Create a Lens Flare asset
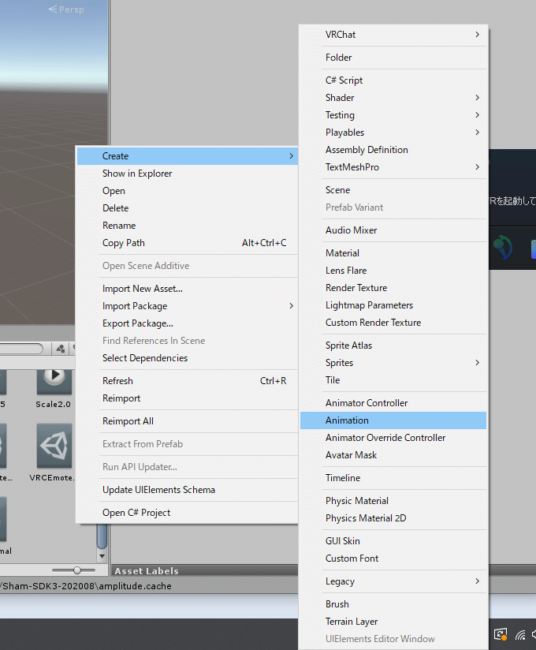 coord(393,271)
